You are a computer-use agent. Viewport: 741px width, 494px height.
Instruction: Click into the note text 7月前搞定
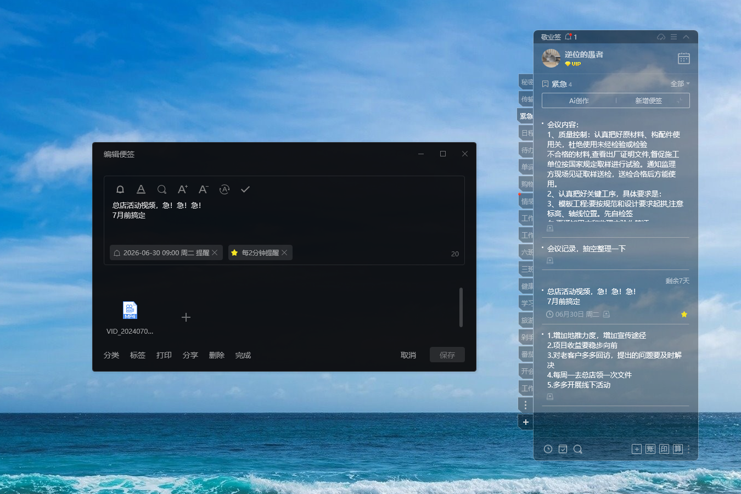(x=129, y=215)
